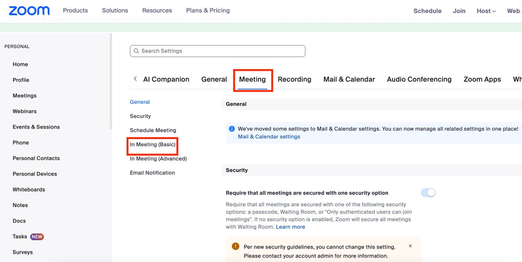Click the warning icon in the yellow security alert
This screenshot has height=262, width=522.
(235, 246)
